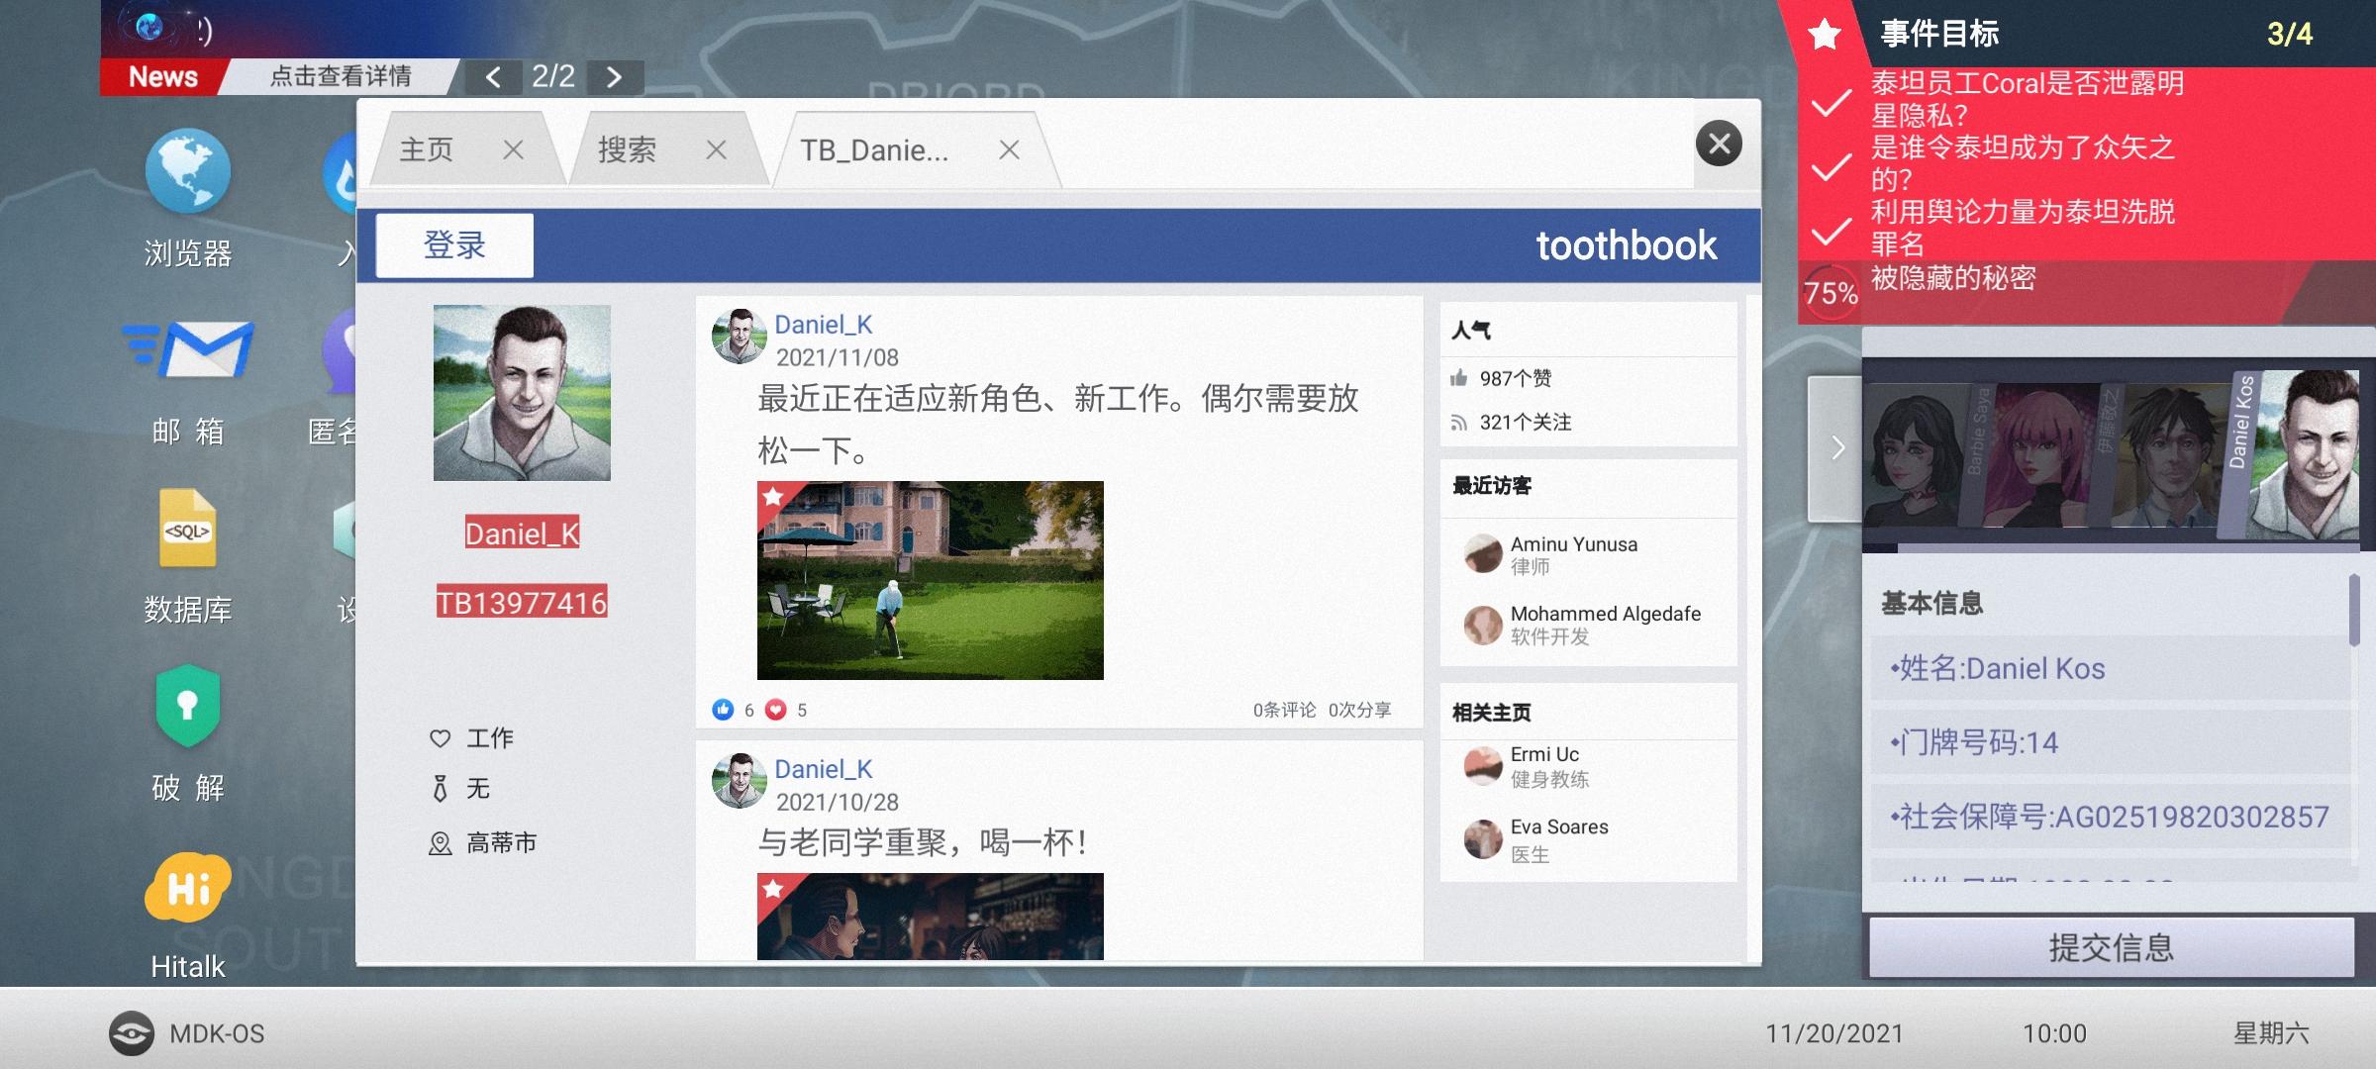Close the browser window with round X
Viewport: 2376px width, 1069px height.
[x=1719, y=145]
